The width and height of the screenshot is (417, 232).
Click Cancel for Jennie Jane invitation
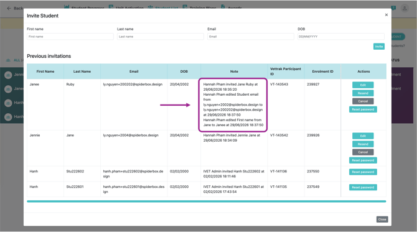(363, 152)
